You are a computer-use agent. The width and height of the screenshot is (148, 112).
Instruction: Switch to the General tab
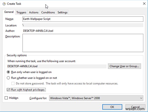tap(9, 12)
